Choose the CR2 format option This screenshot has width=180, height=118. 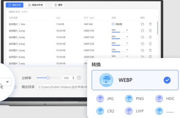tap(105, 111)
